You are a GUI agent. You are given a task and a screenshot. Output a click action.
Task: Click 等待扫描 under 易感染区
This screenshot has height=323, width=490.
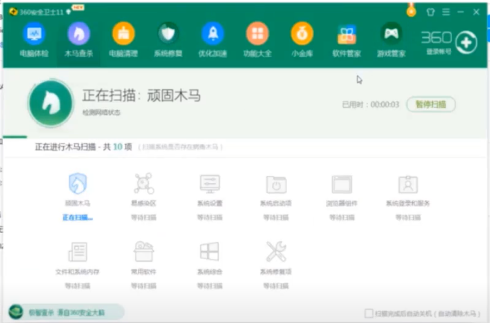(144, 217)
